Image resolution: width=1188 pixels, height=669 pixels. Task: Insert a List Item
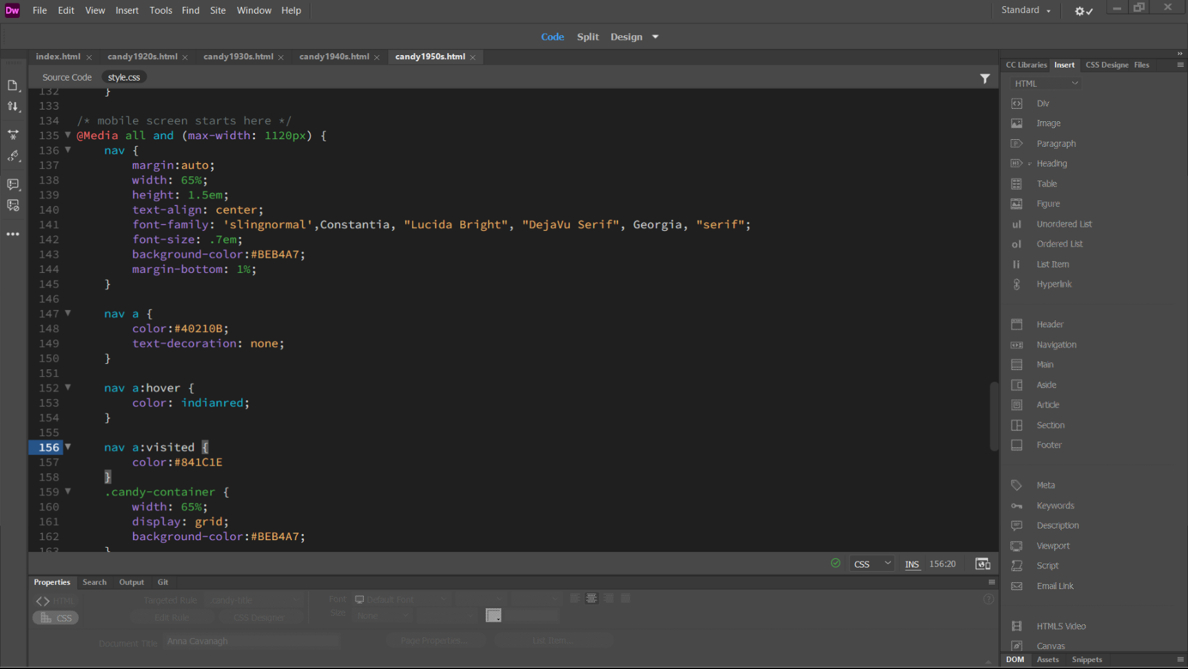click(x=1052, y=264)
